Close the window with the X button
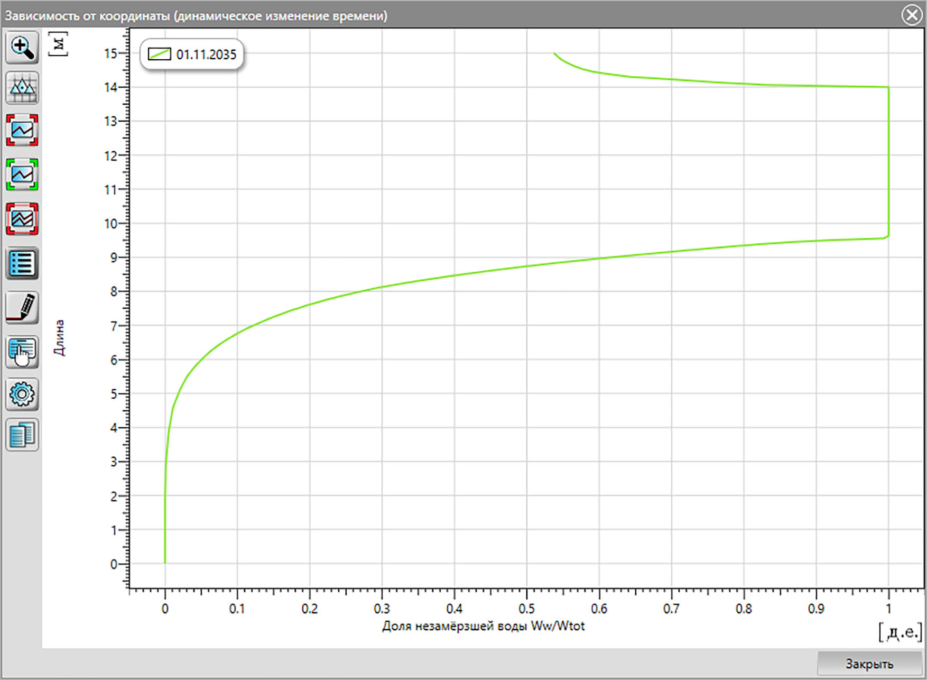The height and width of the screenshot is (680, 927). (912, 15)
